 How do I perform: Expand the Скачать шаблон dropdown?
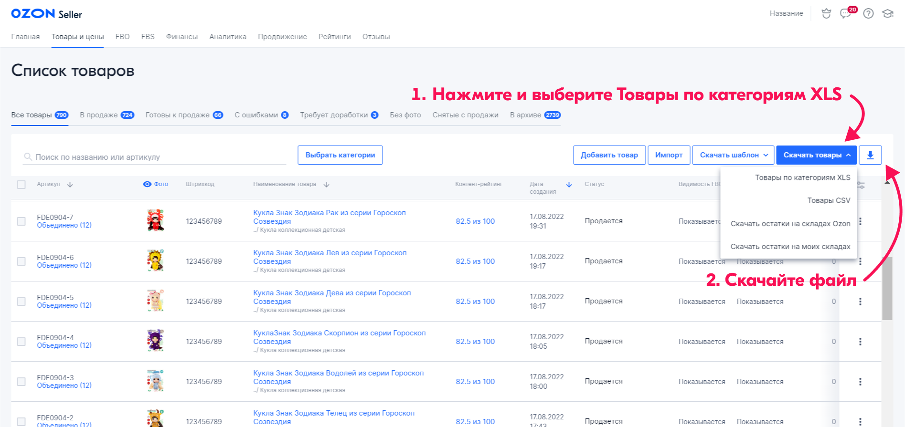[733, 155]
